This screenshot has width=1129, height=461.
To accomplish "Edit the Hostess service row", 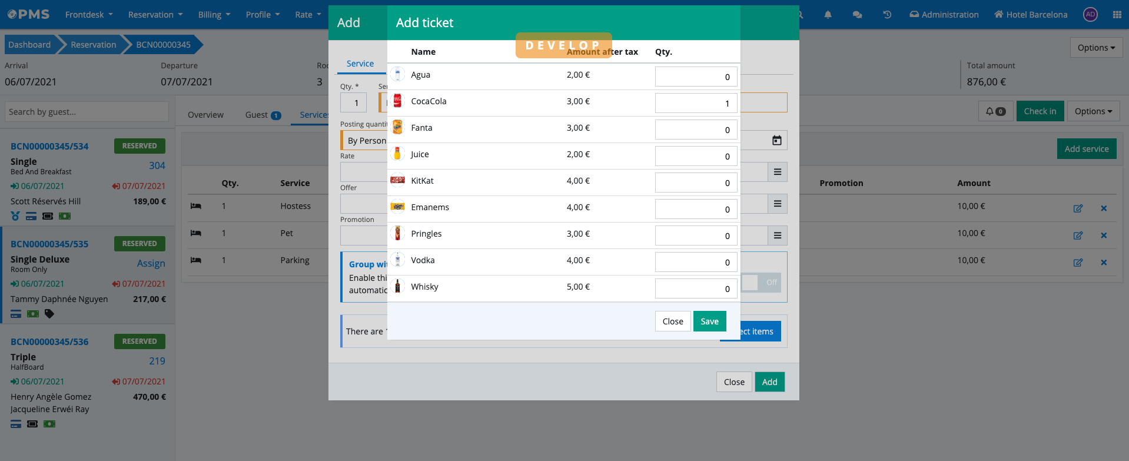I will (x=1077, y=208).
